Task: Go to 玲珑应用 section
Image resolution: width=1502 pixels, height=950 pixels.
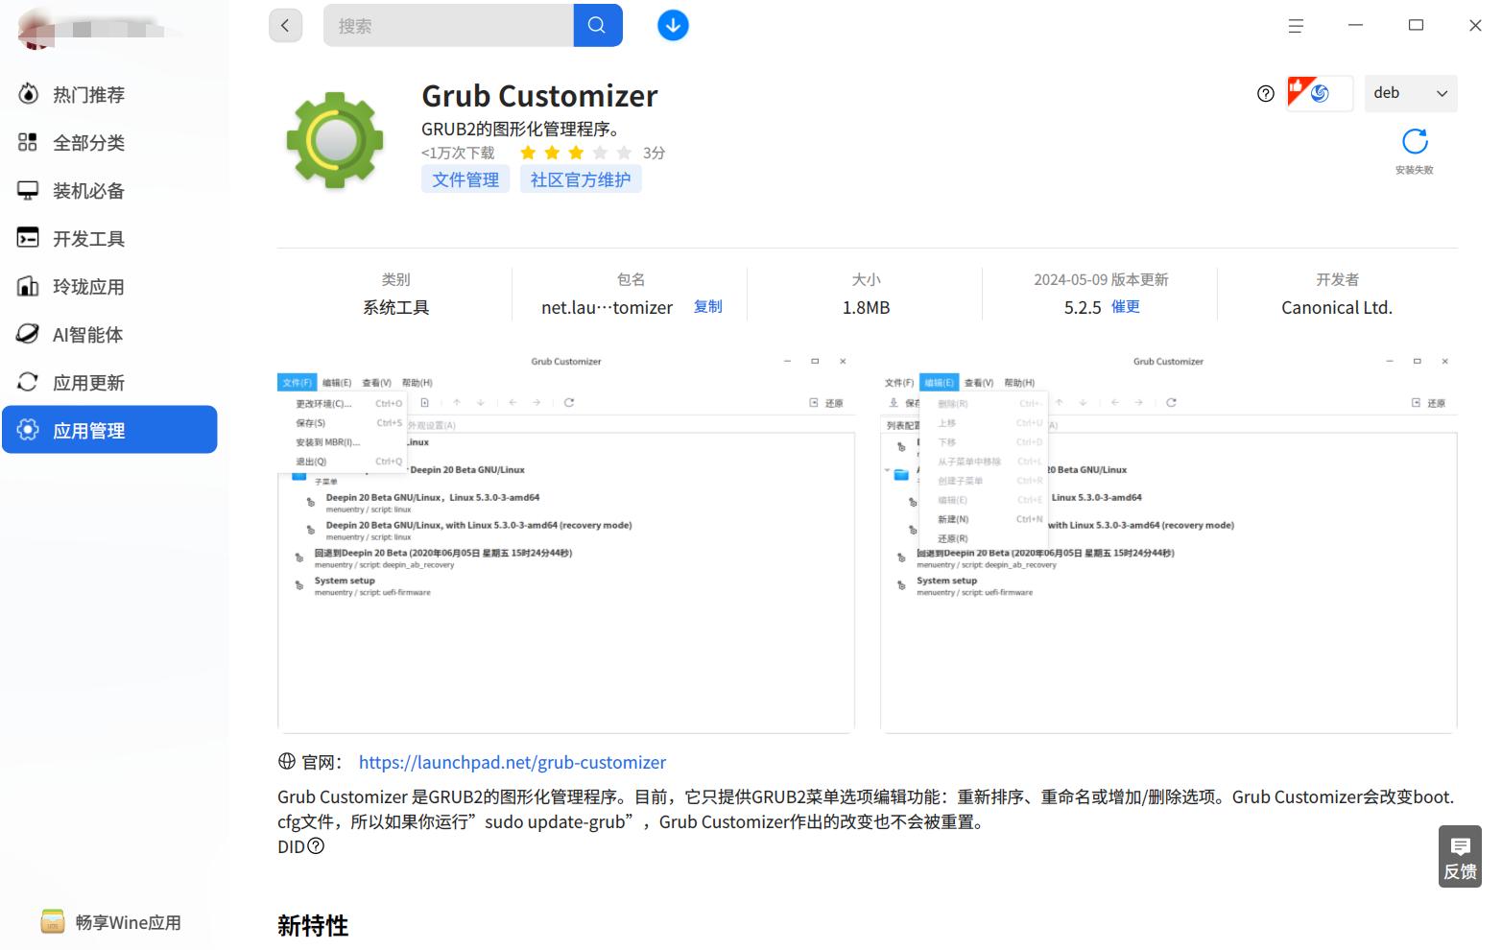Action: 109,286
